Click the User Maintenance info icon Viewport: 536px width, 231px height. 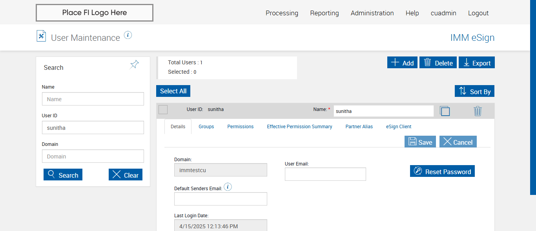coord(128,35)
